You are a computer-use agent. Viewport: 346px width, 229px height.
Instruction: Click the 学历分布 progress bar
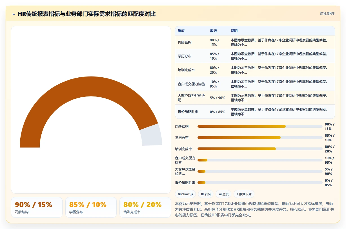[260, 138]
